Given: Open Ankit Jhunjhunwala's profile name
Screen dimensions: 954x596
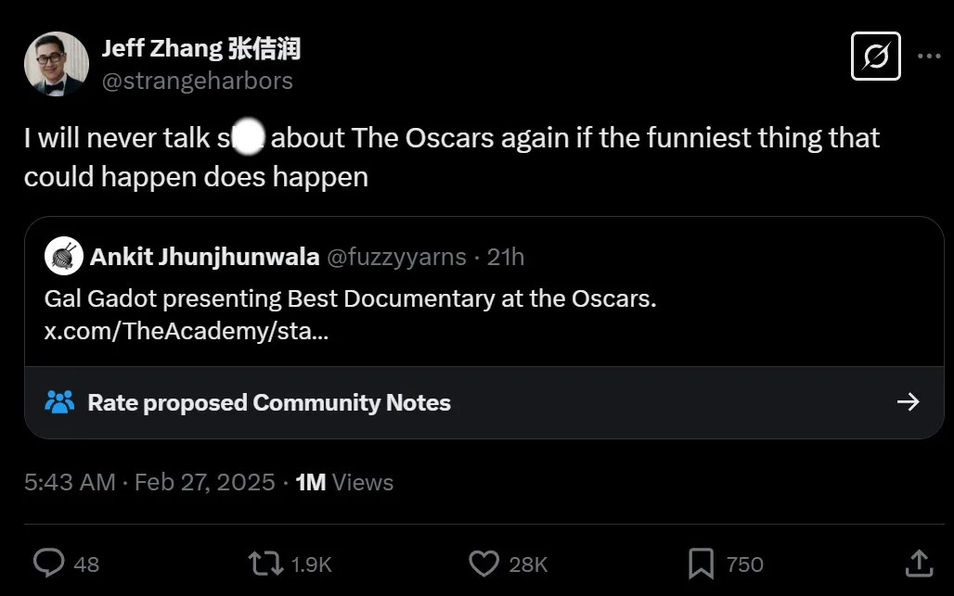Looking at the screenshot, I should click(x=204, y=257).
